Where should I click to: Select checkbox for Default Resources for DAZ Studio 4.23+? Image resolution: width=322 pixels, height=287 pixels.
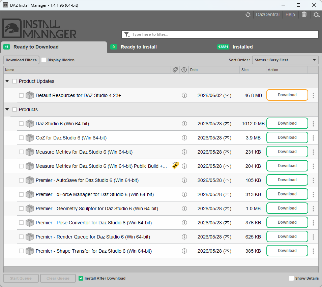[x=21, y=95]
